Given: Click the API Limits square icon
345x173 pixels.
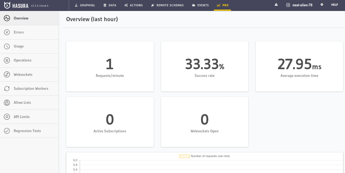Looking at the screenshot, I should [x=7, y=117].
